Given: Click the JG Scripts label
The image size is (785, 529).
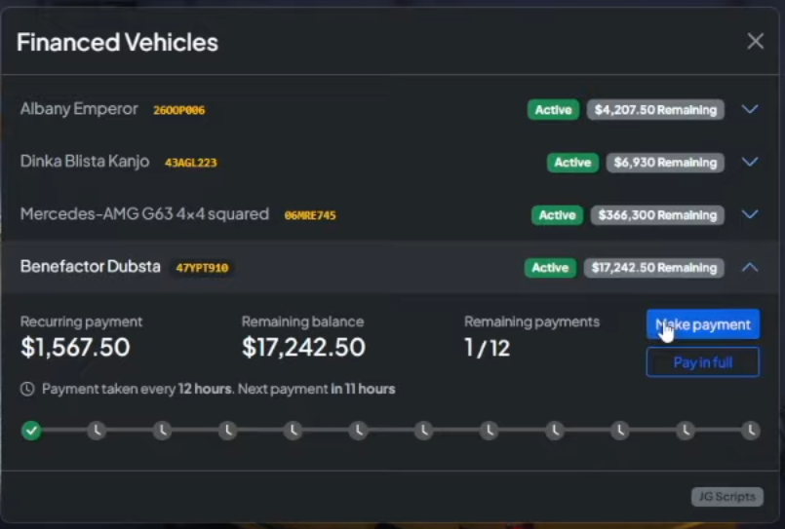Looking at the screenshot, I should tap(727, 497).
